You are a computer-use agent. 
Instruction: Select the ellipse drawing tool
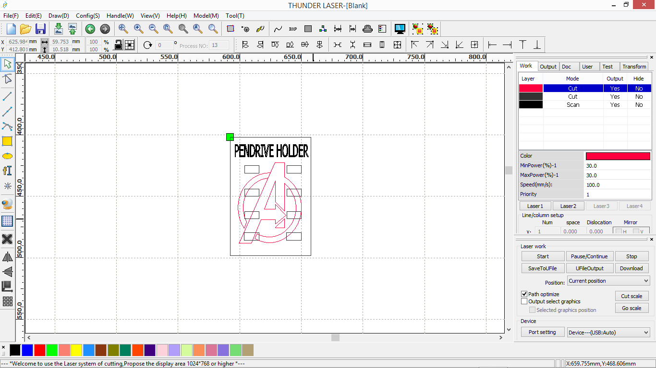click(7, 156)
